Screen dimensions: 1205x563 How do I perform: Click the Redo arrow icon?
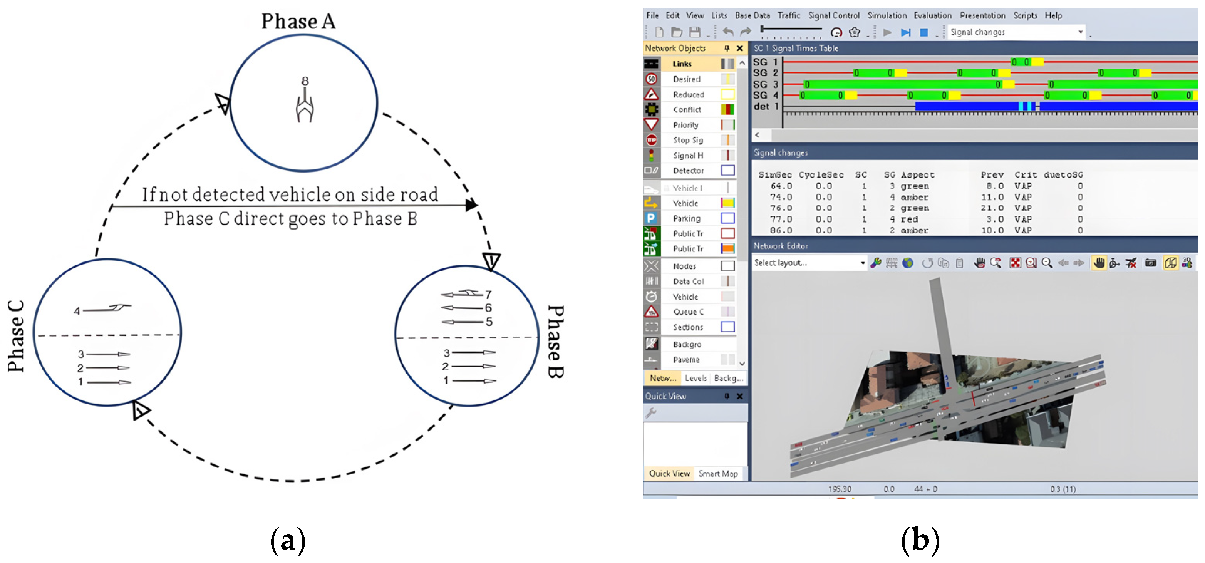coord(746,32)
